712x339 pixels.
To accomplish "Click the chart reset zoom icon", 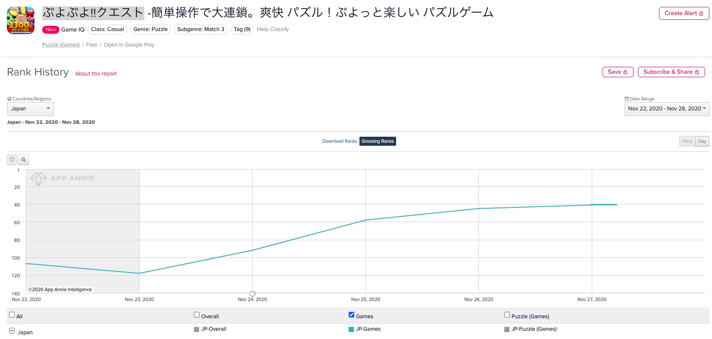I will (12, 160).
